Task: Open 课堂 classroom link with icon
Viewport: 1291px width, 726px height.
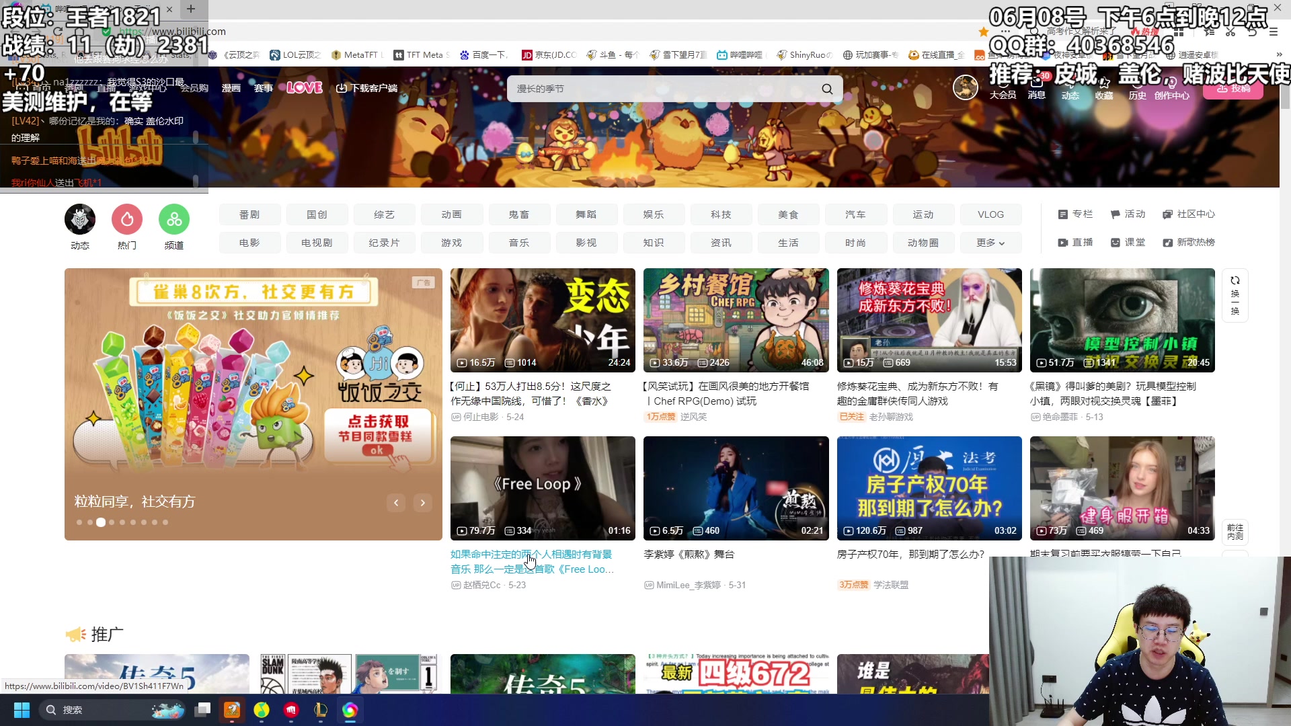Action: 1128,243
